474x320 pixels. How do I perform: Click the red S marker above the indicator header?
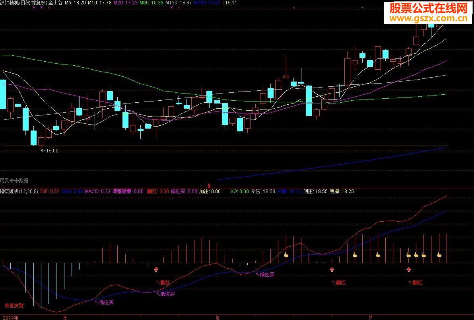click(x=209, y=186)
